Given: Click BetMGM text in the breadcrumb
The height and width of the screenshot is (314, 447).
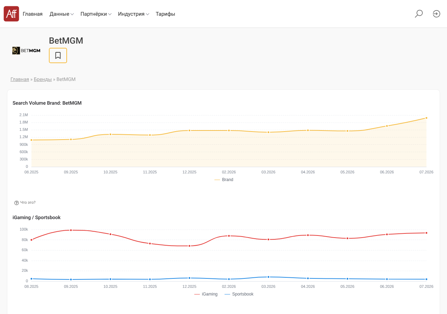Looking at the screenshot, I should [66, 79].
